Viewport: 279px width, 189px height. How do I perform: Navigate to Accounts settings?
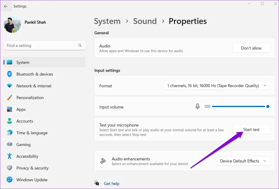point(25,121)
